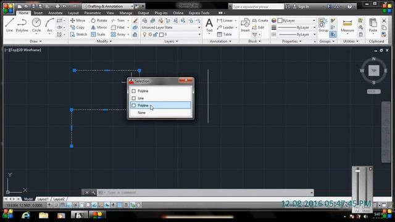This screenshot has height=222, width=395.
Task: Expand the Modify panel
Action: (x=104, y=41)
